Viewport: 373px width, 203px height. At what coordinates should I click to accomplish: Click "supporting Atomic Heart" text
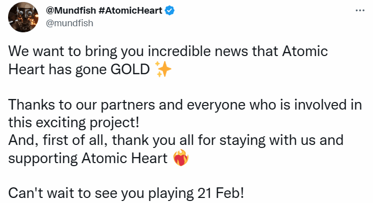pos(88,159)
